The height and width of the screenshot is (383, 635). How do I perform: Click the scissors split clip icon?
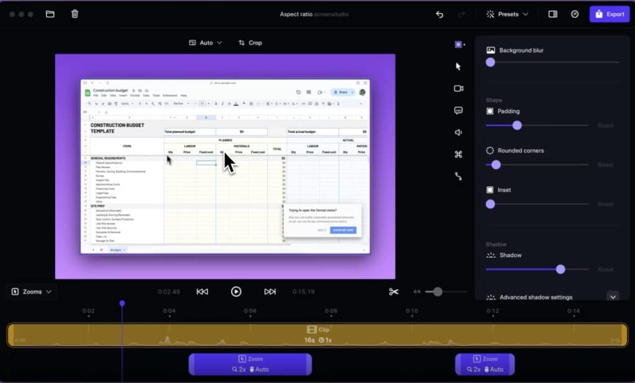pos(394,292)
